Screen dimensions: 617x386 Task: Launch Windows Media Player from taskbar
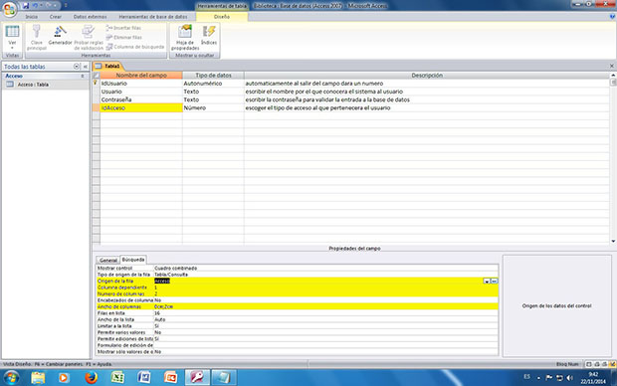64,378
